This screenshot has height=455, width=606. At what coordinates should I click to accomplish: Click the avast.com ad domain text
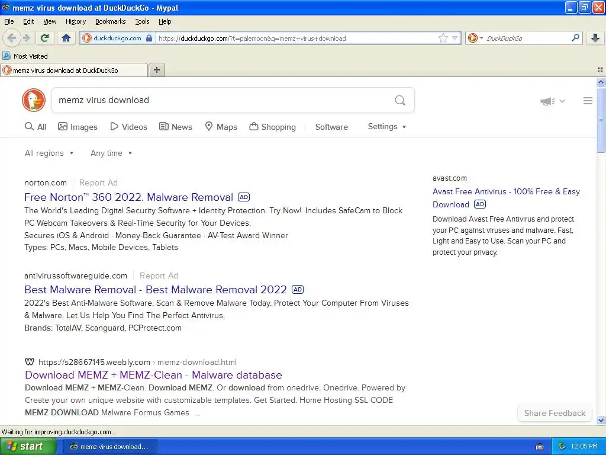tap(450, 178)
